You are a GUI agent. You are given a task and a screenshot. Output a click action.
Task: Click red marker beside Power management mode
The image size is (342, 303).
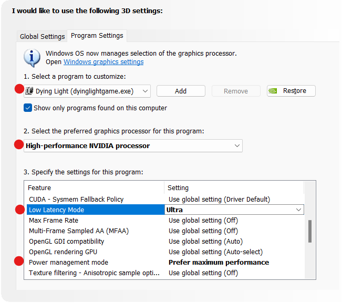click(19, 260)
